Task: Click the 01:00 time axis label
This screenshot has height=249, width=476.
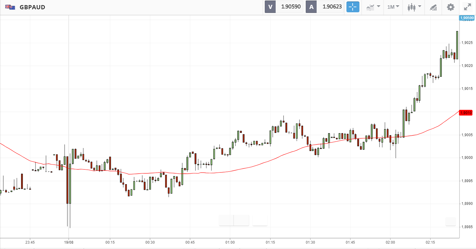Action: tap(230, 242)
